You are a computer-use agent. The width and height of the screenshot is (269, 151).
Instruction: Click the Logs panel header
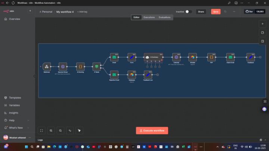click(x=40, y=140)
